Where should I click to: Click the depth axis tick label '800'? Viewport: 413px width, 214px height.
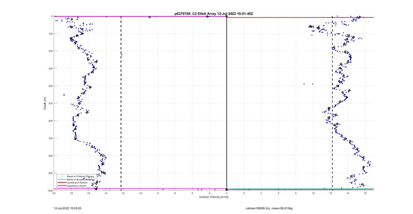(50, 156)
